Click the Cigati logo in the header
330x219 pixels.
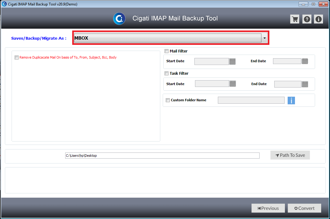(119, 19)
